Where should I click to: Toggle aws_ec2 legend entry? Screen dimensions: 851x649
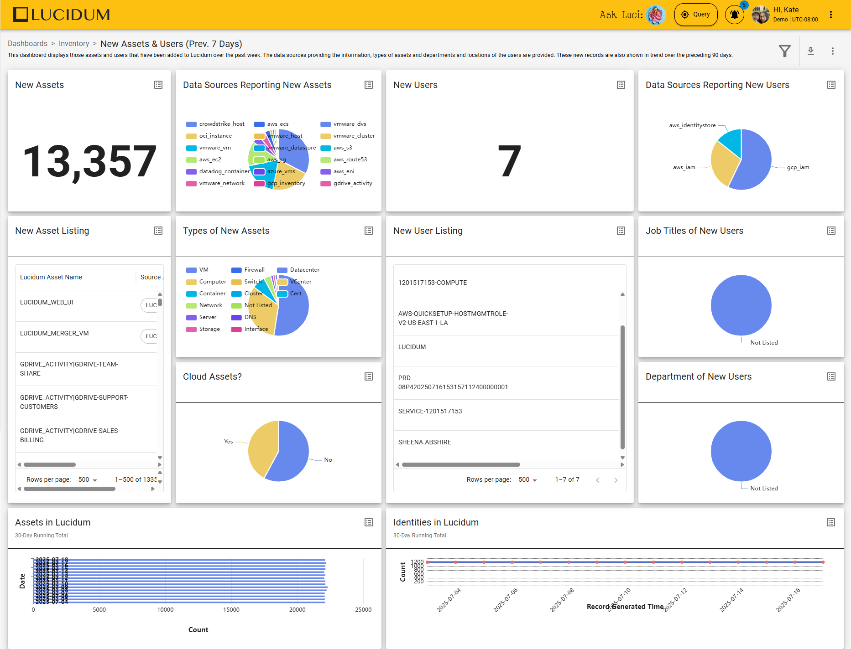pyautogui.click(x=204, y=160)
